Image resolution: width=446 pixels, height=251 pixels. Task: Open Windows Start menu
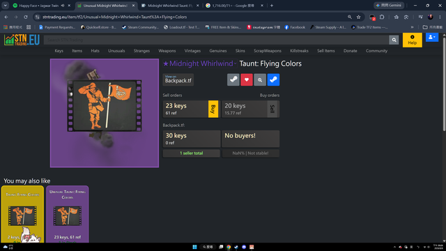point(194,247)
